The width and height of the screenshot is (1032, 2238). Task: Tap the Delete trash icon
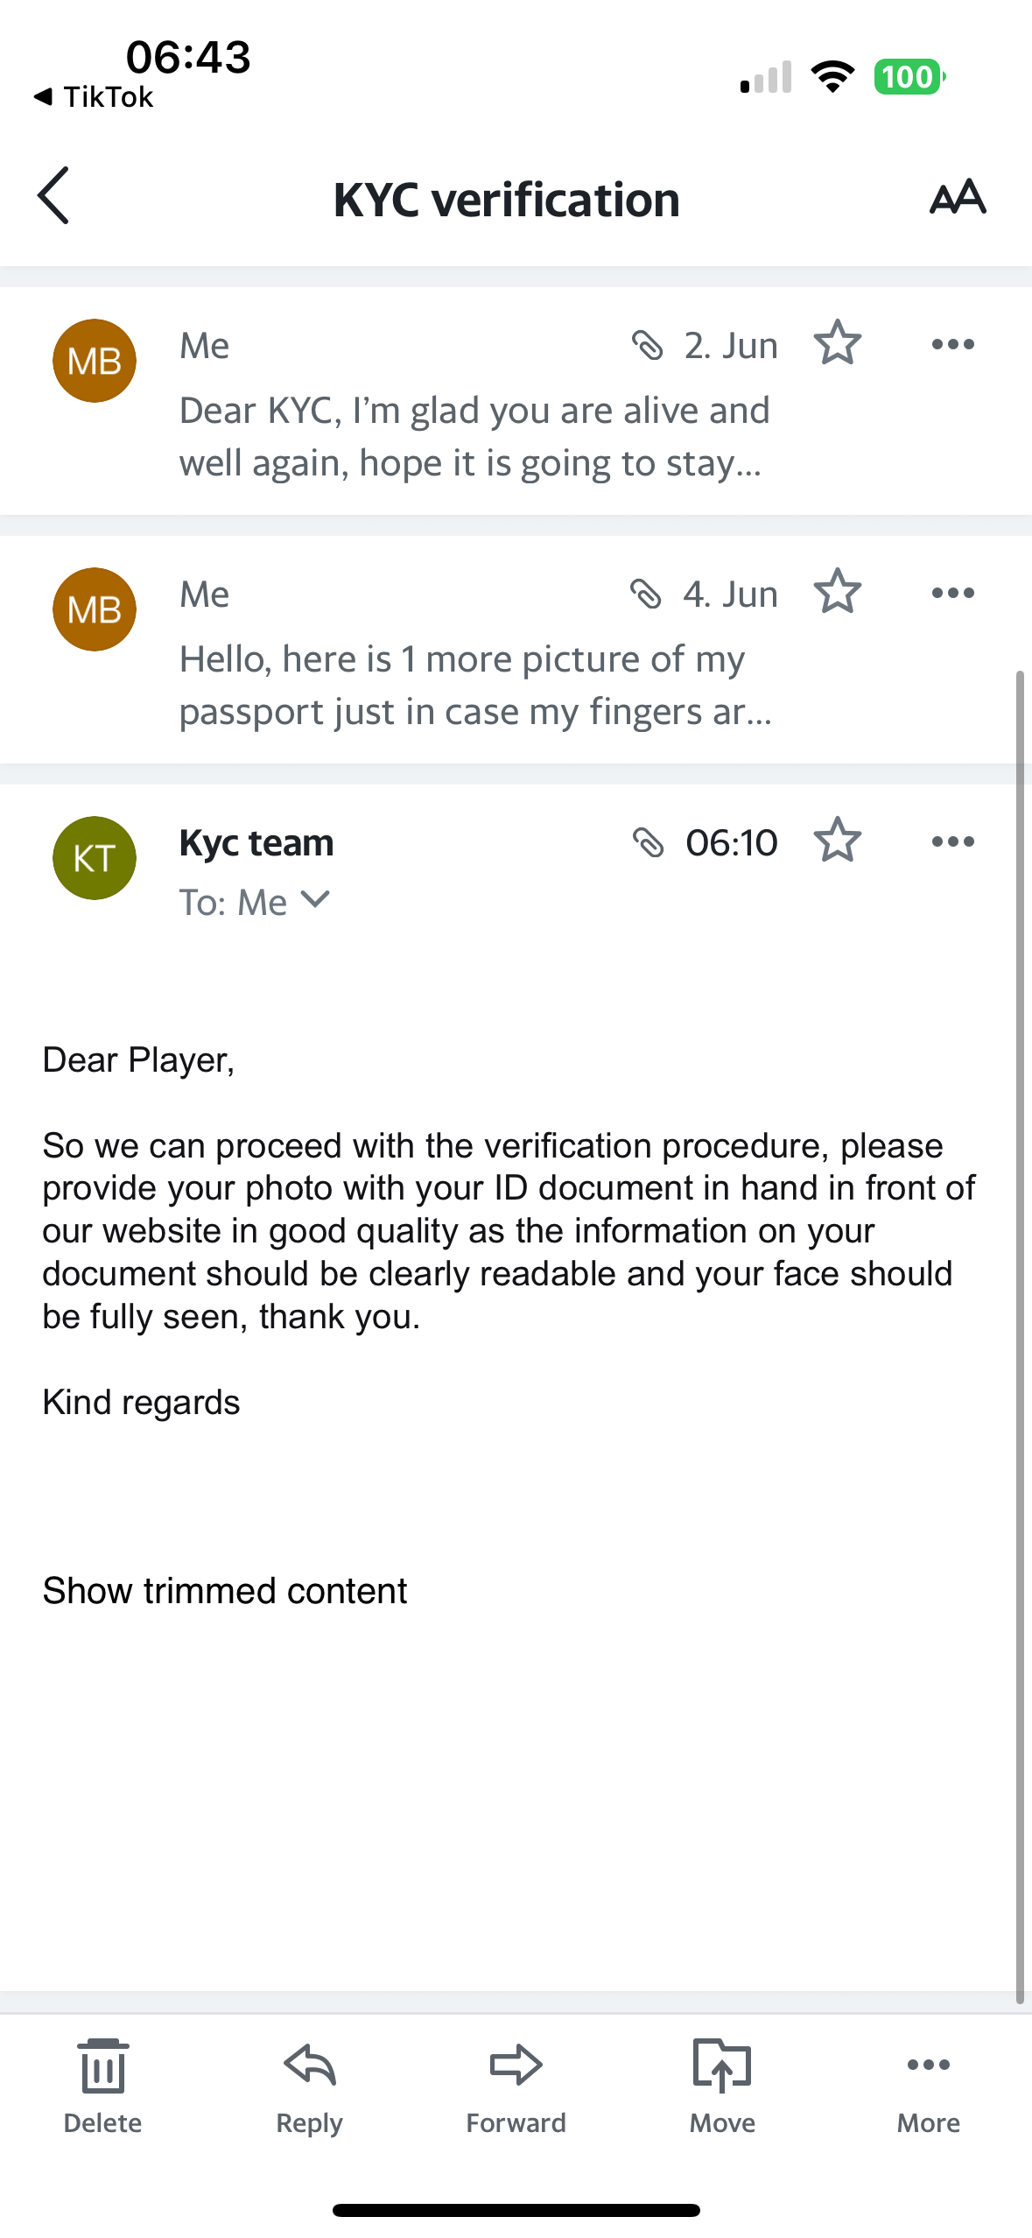pyautogui.click(x=102, y=2066)
